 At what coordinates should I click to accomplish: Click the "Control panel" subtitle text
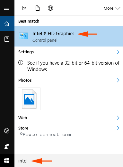coord(45,40)
